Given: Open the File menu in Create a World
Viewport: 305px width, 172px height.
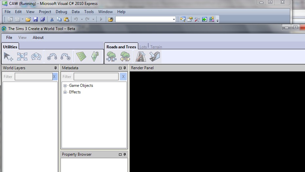Looking at the screenshot, I should (9, 38).
